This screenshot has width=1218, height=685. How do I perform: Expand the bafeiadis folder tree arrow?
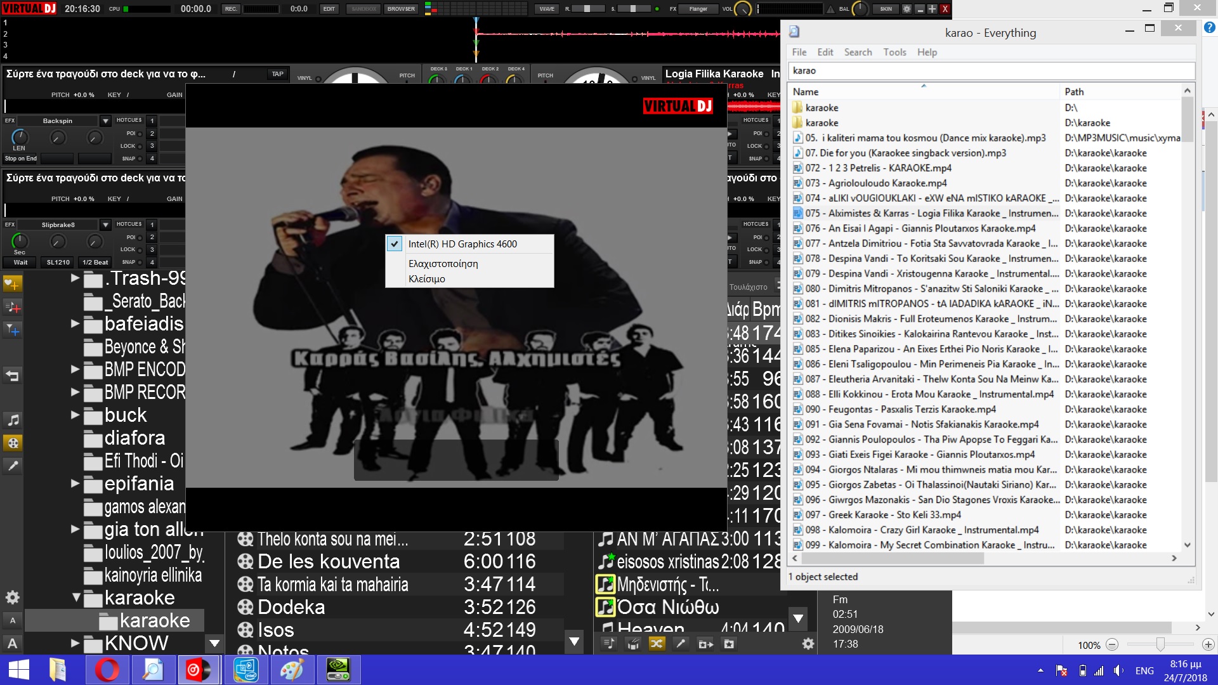coord(75,323)
